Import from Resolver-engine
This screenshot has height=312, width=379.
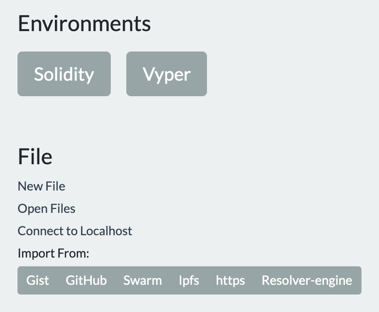pos(307,280)
